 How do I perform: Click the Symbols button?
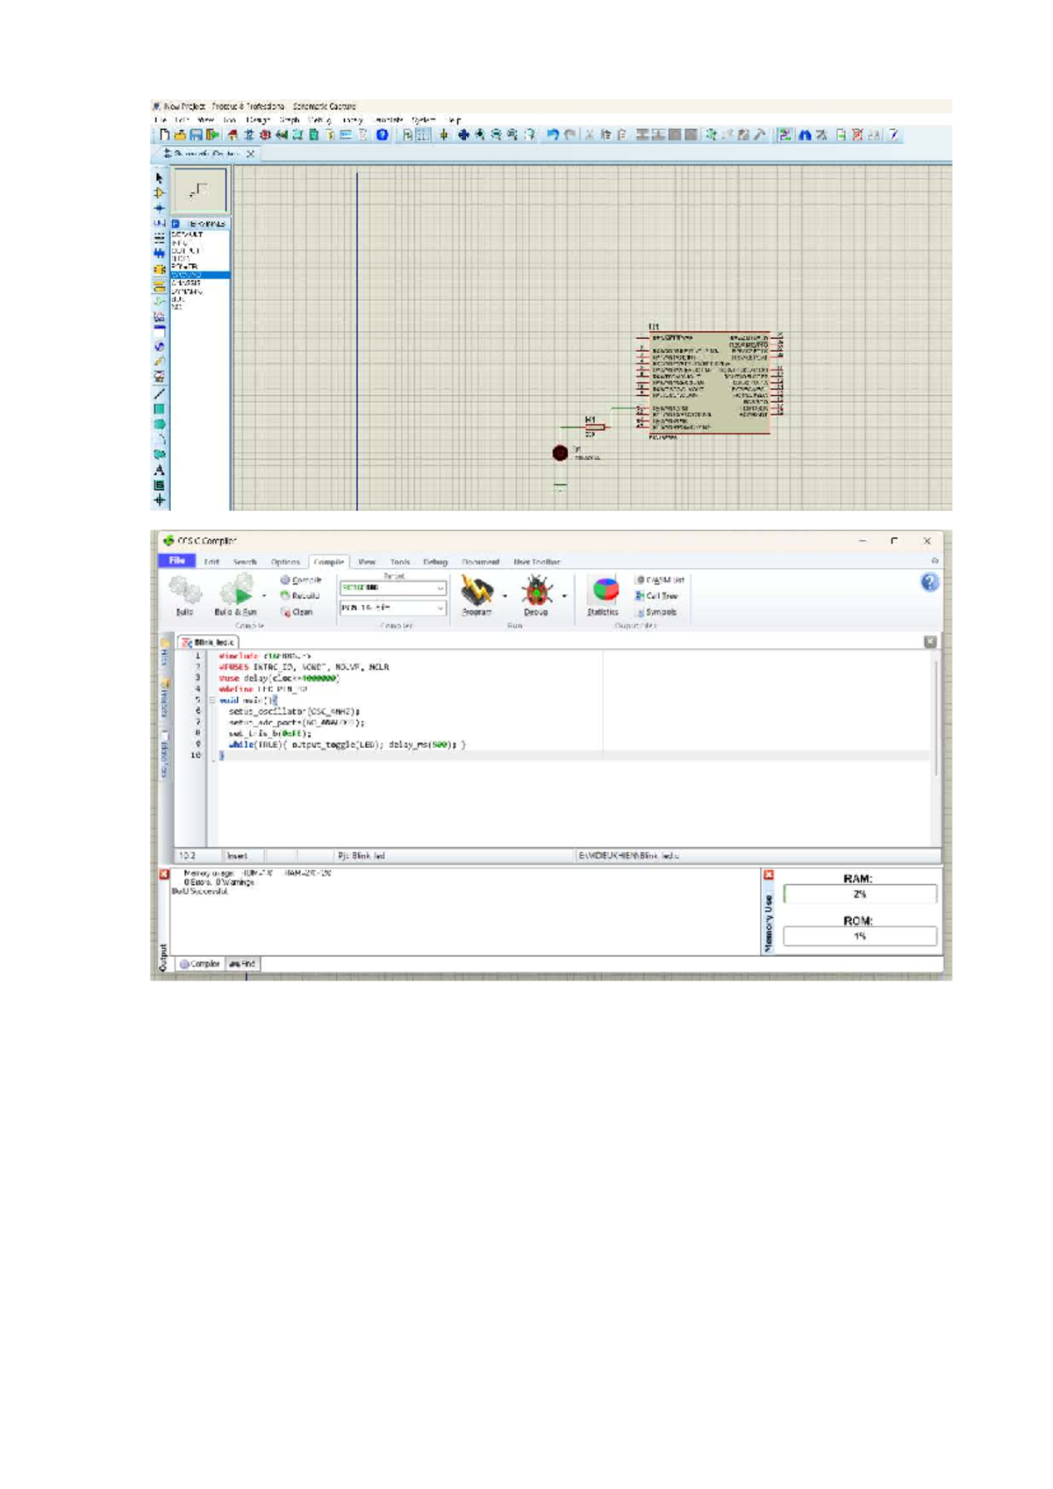tap(656, 612)
